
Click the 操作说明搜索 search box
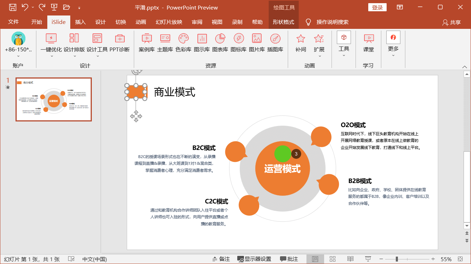[333, 22]
